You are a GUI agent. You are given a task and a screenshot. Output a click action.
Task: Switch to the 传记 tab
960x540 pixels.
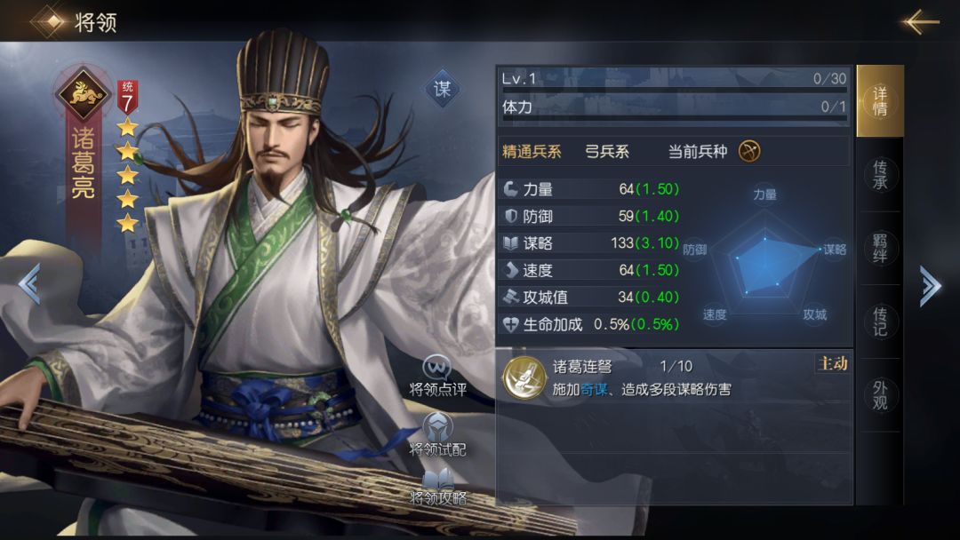(880, 322)
